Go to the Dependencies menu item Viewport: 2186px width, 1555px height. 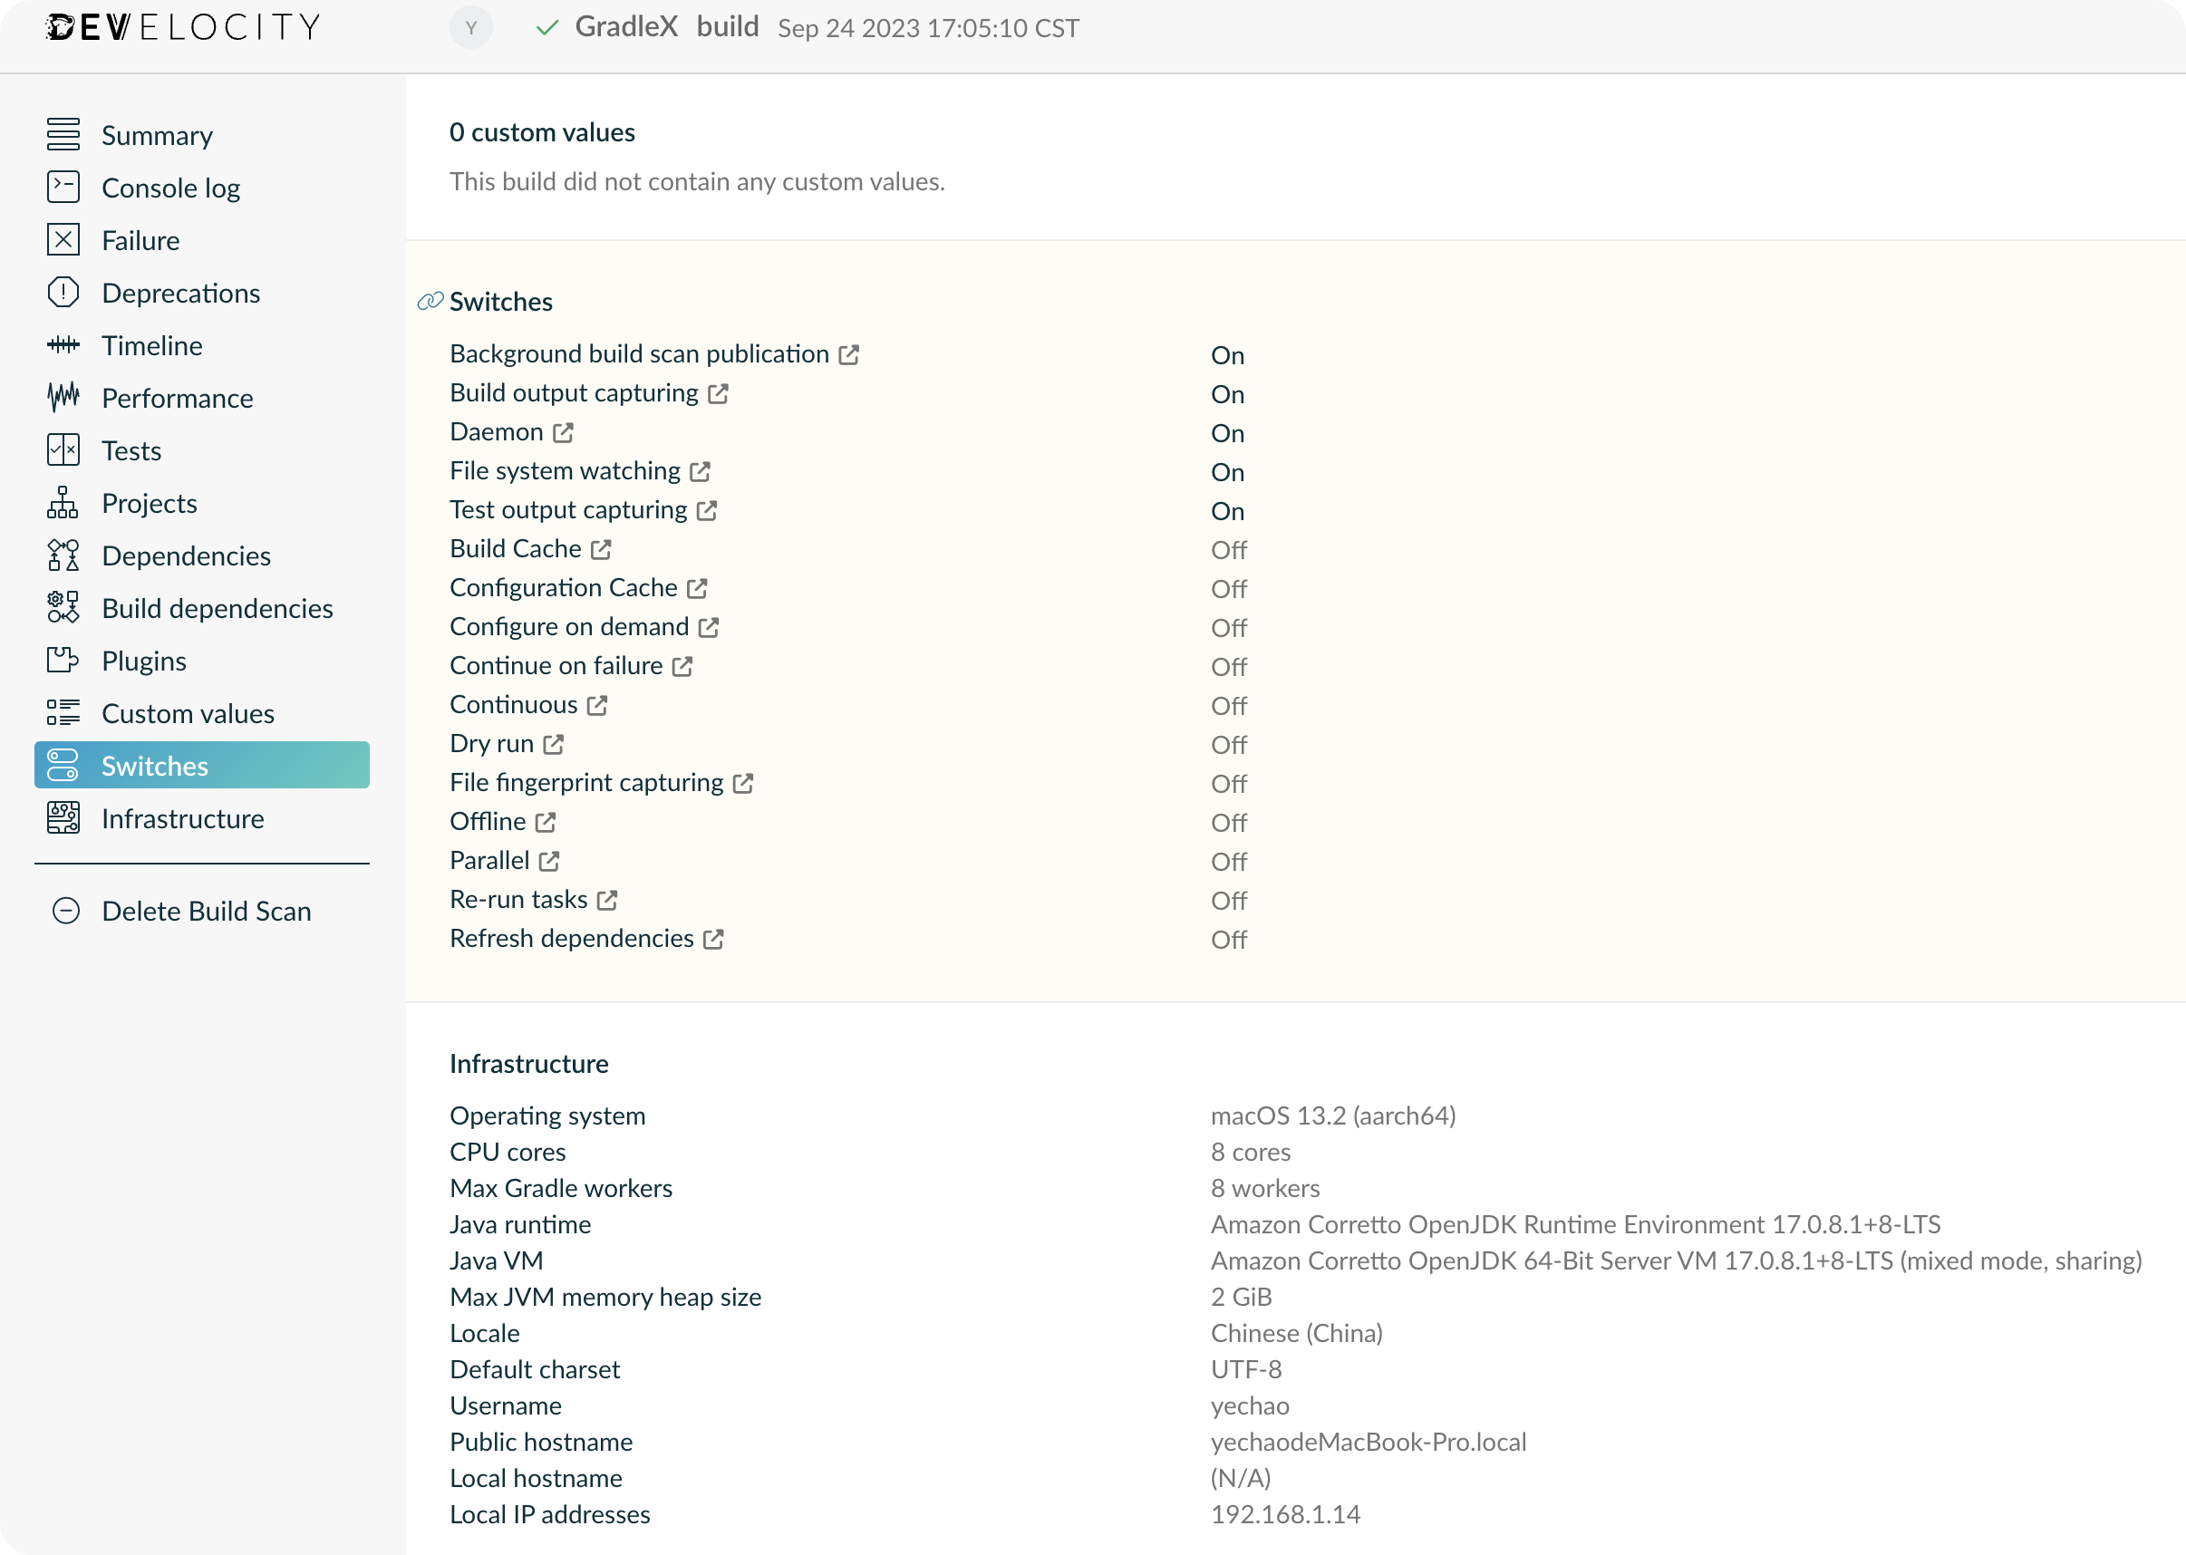186,556
